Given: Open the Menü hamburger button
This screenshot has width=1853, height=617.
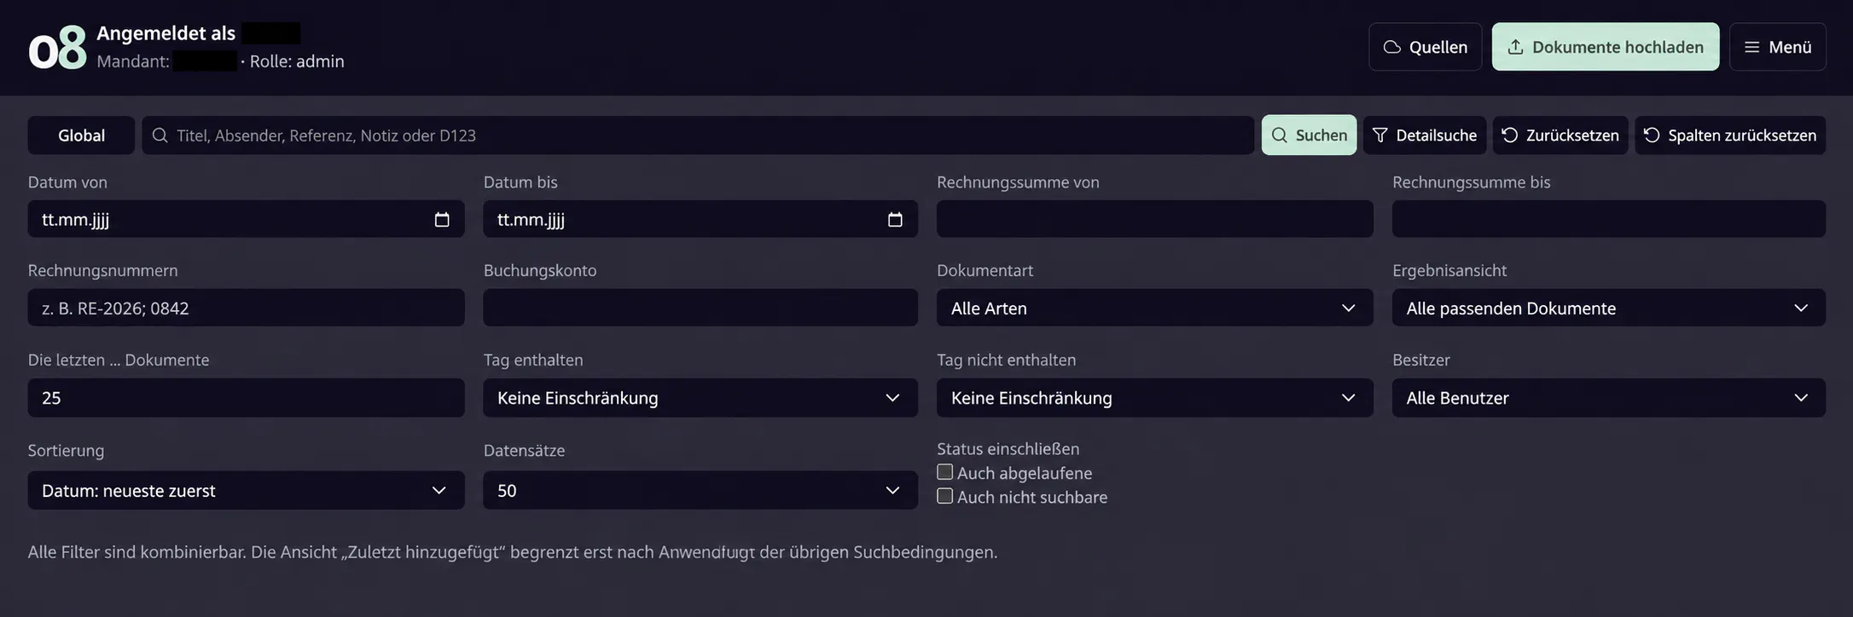Looking at the screenshot, I should coord(1778,47).
